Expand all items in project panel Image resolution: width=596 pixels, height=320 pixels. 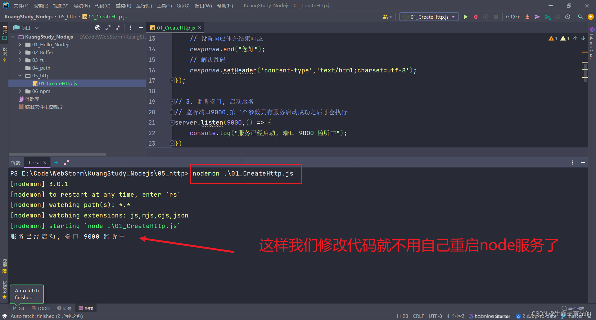click(x=108, y=28)
